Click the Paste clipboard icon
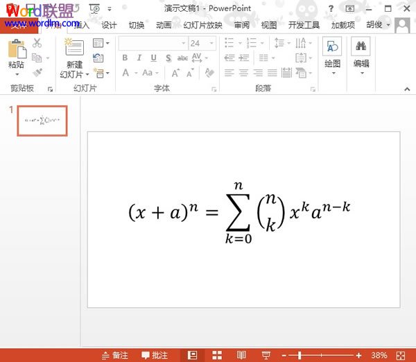Viewport: 416px width, 362px height. point(17,49)
